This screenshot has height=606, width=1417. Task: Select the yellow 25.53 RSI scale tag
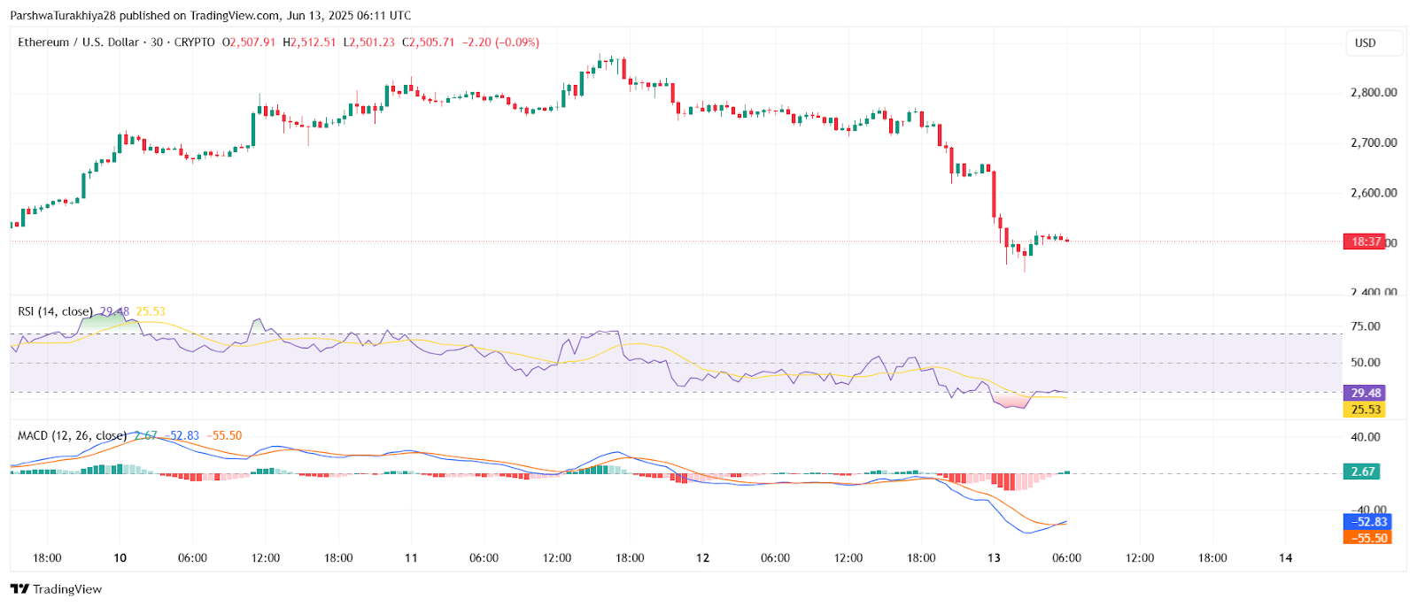pyautogui.click(x=1365, y=410)
